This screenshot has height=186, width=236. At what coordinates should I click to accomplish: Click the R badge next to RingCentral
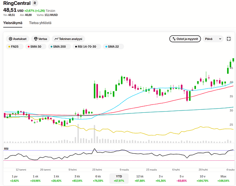point(35,3)
